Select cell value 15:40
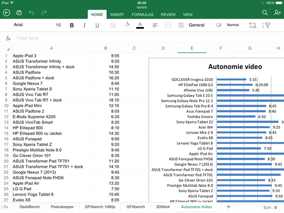 tap(106, 194)
